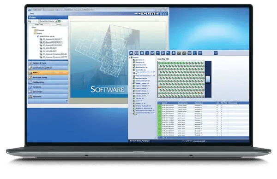The width and height of the screenshot is (277, 179).
Task: Open the Options & Tools navigation pane
Action: (48, 63)
